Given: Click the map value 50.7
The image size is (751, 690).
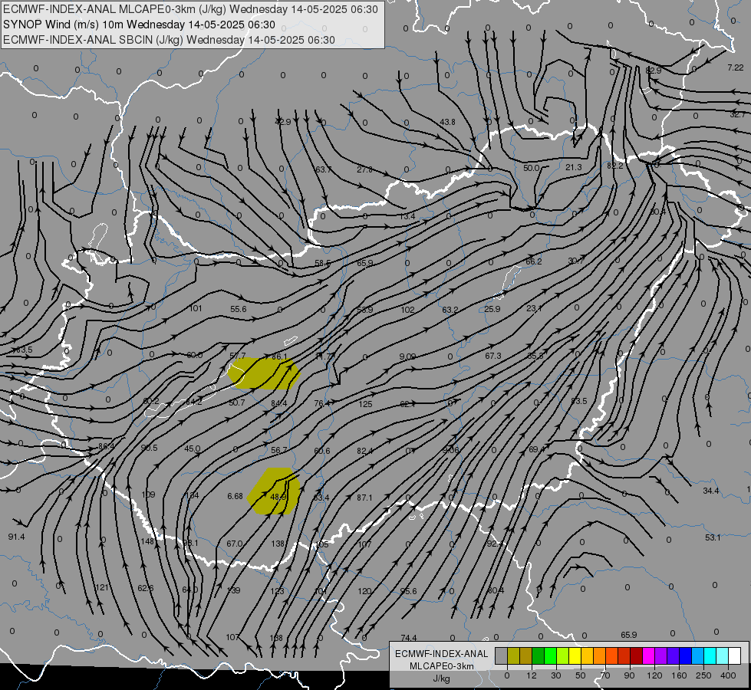Looking at the screenshot, I should click(x=236, y=402).
